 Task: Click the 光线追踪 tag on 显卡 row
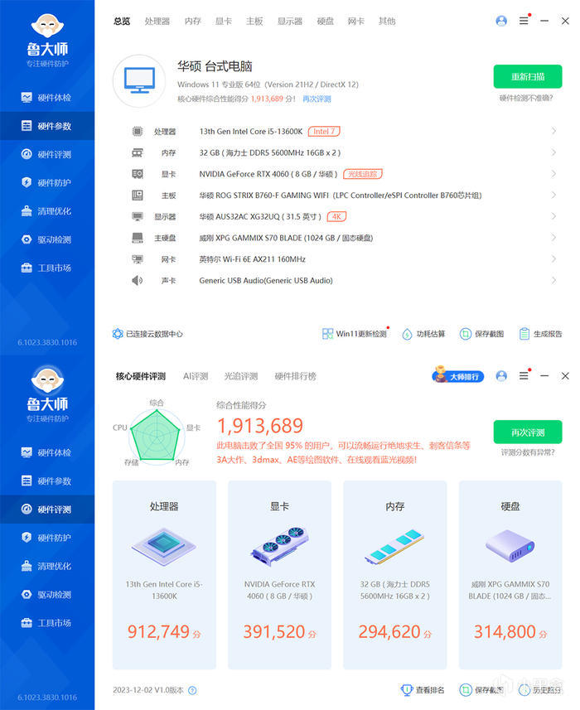pyautogui.click(x=363, y=174)
